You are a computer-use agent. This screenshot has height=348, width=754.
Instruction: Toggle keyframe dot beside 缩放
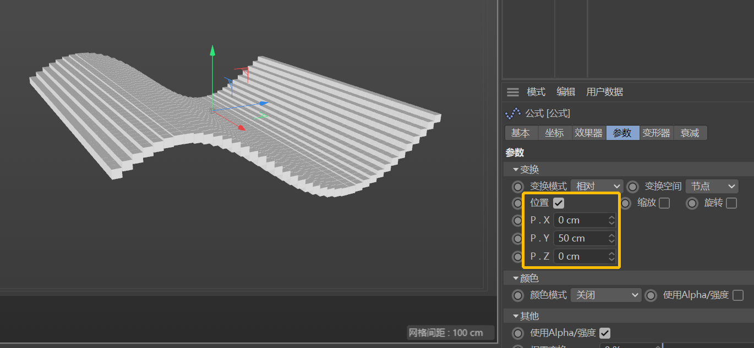pos(626,203)
